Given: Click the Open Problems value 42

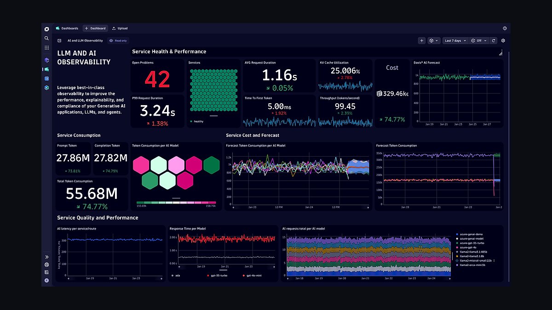Looking at the screenshot, I should click(x=157, y=80).
